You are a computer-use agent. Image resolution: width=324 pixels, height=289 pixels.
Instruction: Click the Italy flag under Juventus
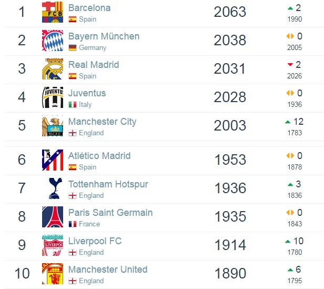(73, 105)
